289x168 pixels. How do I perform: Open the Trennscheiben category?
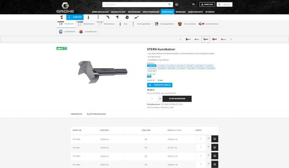point(186,24)
